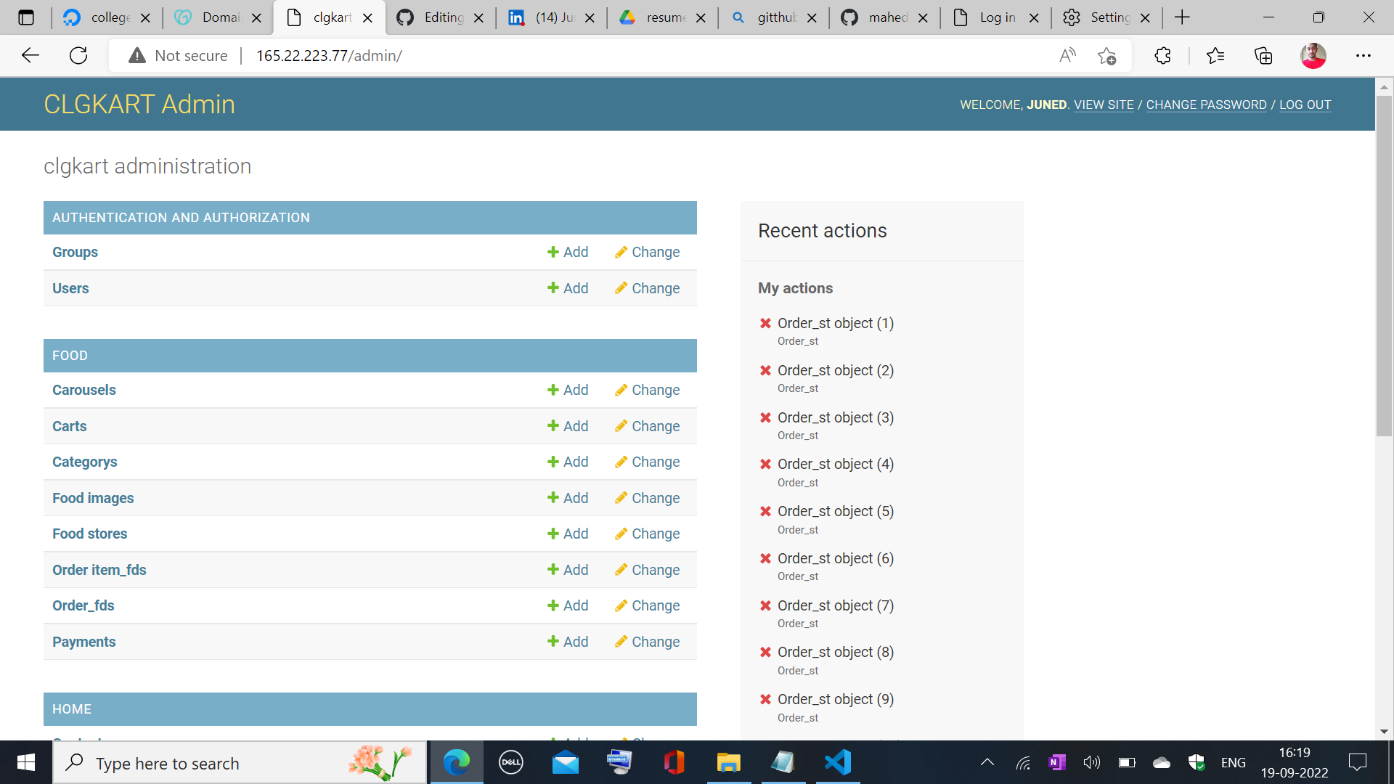The width and height of the screenshot is (1394, 784).
Task: Expand system tray hidden icons chevron
Action: click(987, 762)
